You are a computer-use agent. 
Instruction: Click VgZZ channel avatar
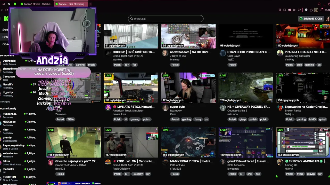(x=223, y=53)
